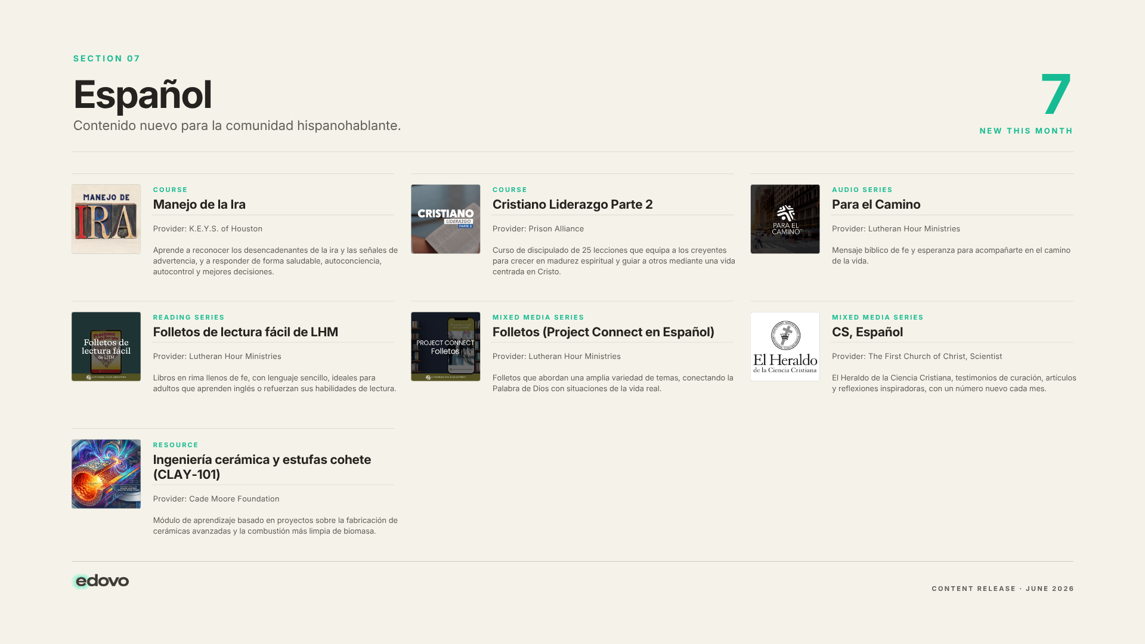
Task: Select the Para el Camino cover thumbnail
Action: coord(785,219)
